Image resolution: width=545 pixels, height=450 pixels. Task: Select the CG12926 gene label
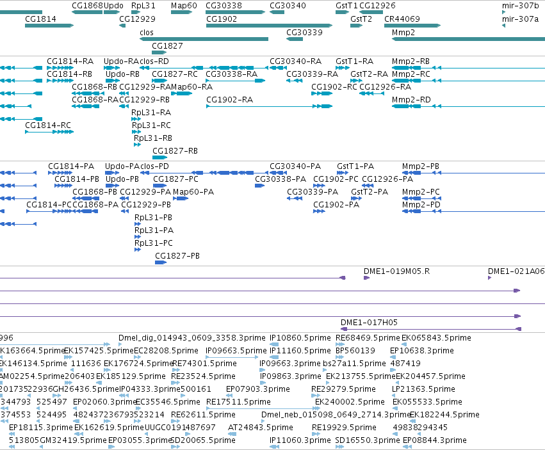(x=377, y=6)
